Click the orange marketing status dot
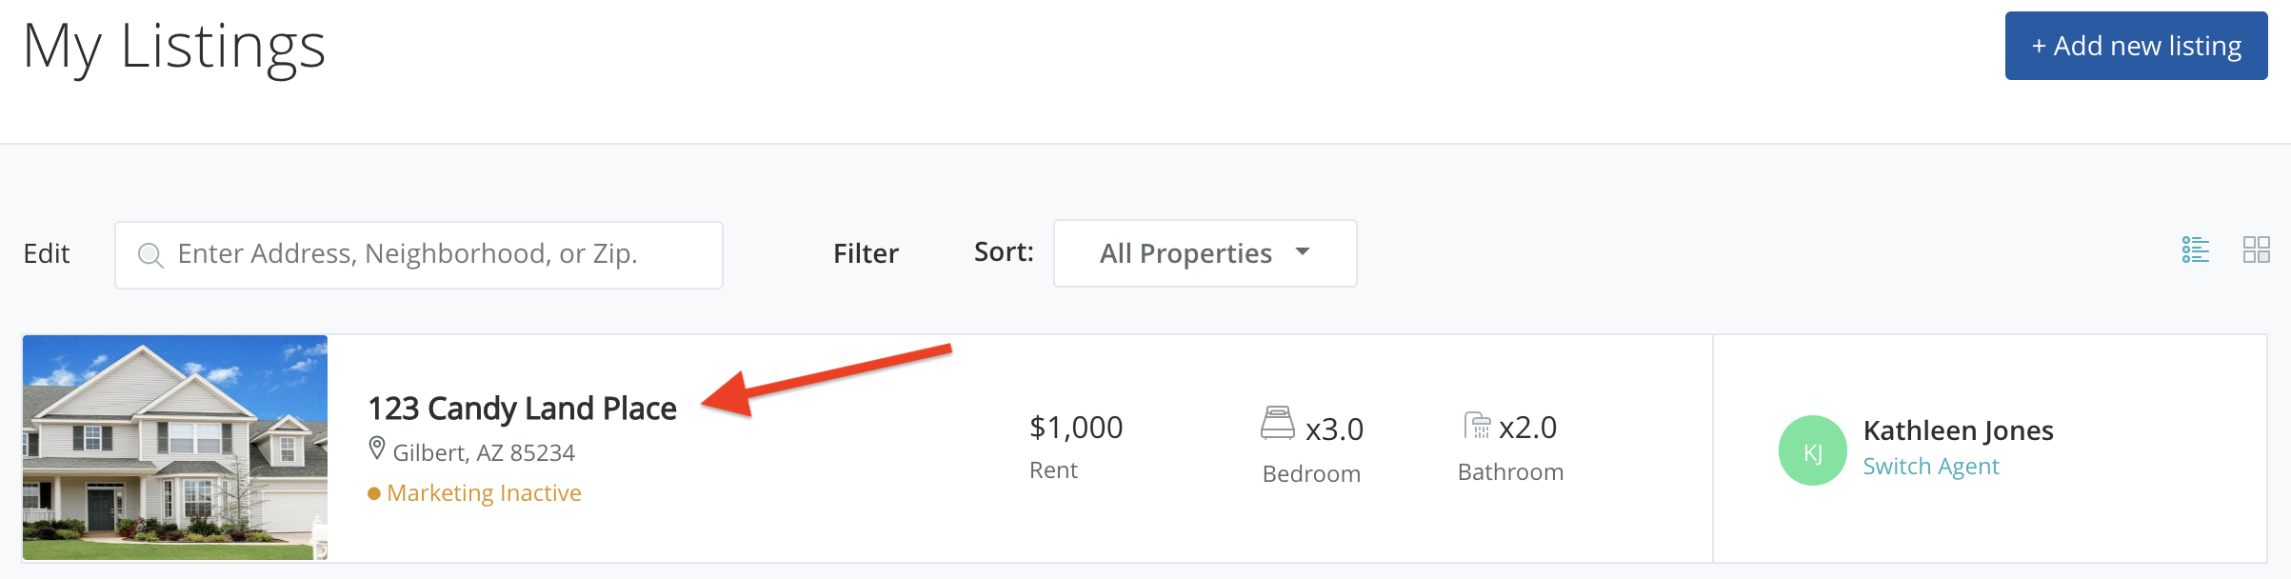This screenshot has height=579, width=2291. tap(374, 493)
